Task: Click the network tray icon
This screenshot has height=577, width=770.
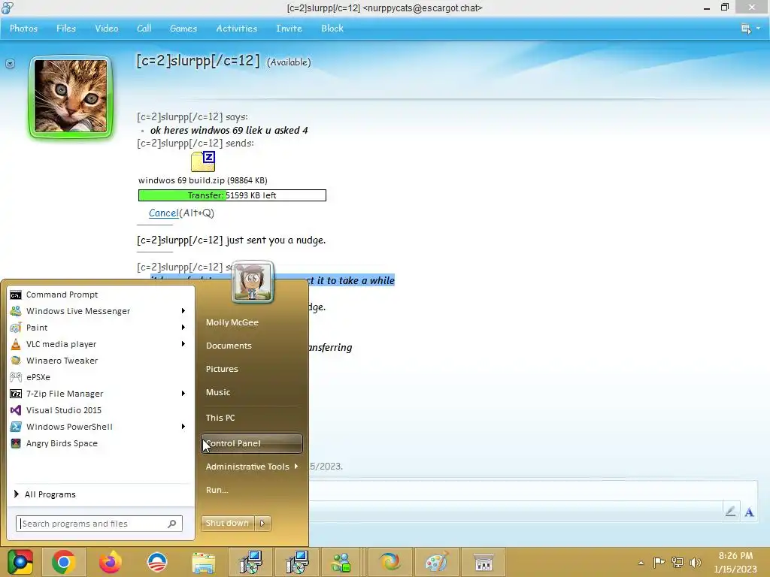Action: tap(678, 562)
